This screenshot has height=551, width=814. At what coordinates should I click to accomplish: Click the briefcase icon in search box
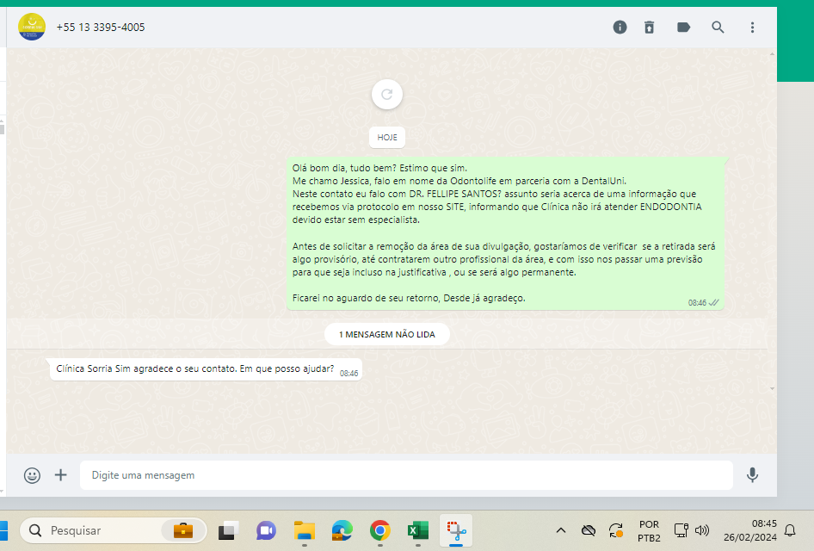[182, 530]
